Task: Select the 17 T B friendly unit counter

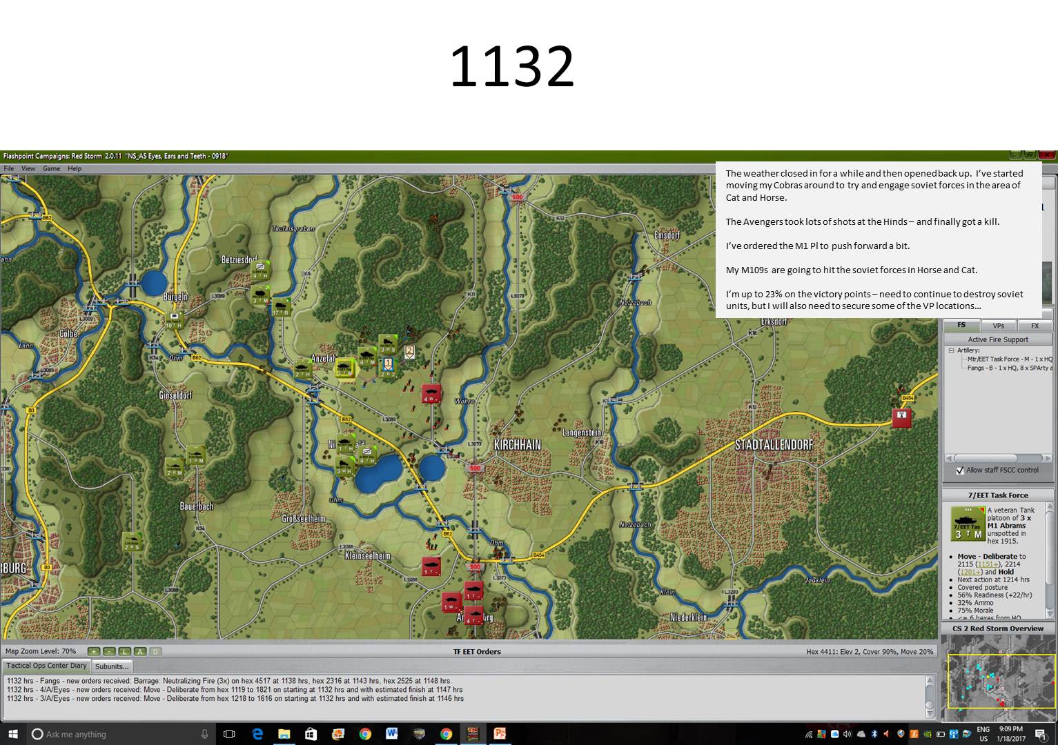Action: point(280,307)
